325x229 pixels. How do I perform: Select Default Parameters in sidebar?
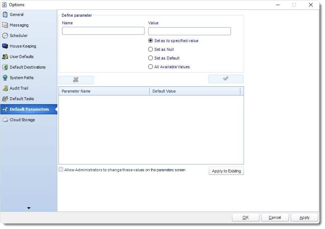29,110
